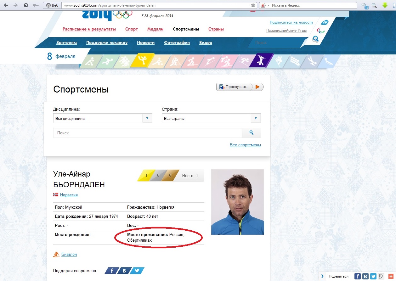The height and width of the screenshot is (281, 396).
Task: Click the magnifier icon in site header
Action: click(315, 39)
